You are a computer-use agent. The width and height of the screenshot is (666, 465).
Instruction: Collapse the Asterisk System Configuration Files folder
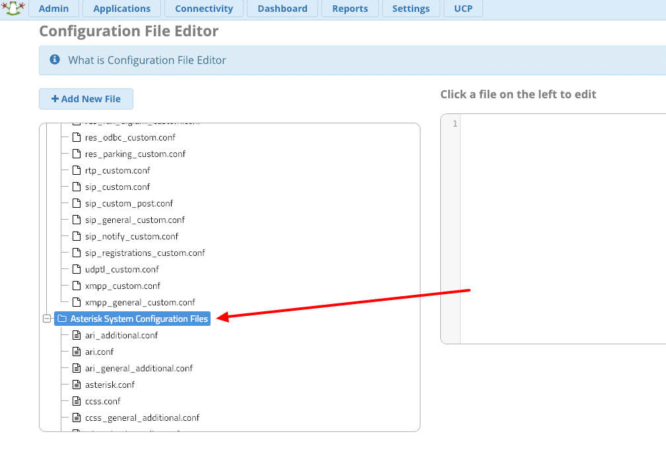coord(47,319)
